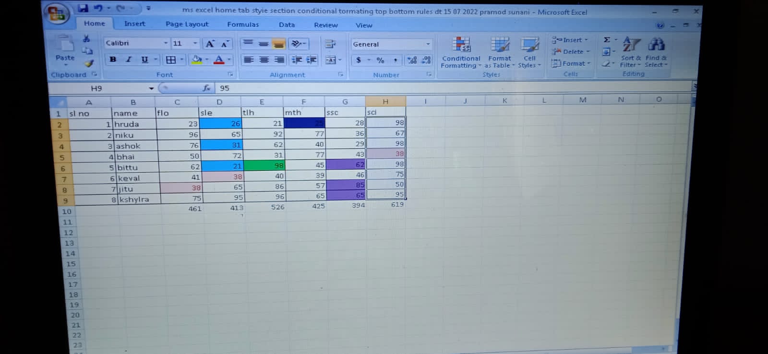768x354 pixels.
Task: Toggle Bold formatting
Action: point(113,59)
